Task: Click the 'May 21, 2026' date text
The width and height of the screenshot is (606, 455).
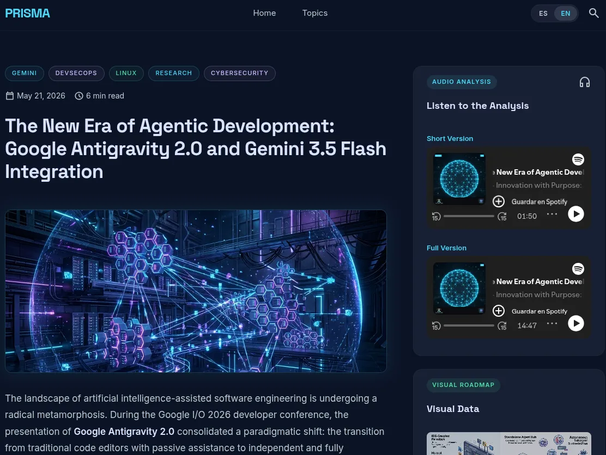Action: (41, 96)
